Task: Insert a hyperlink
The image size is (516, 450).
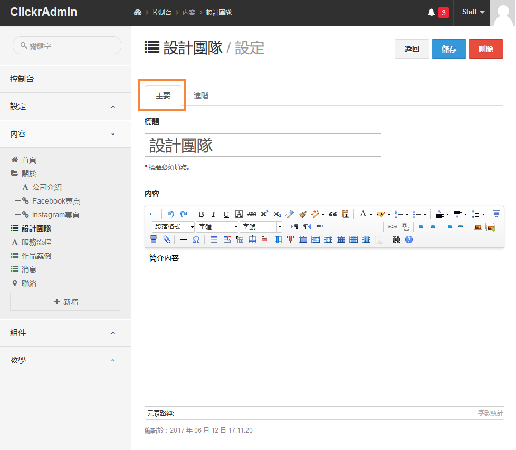Action: pyautogui.click(x=392, y=227)
